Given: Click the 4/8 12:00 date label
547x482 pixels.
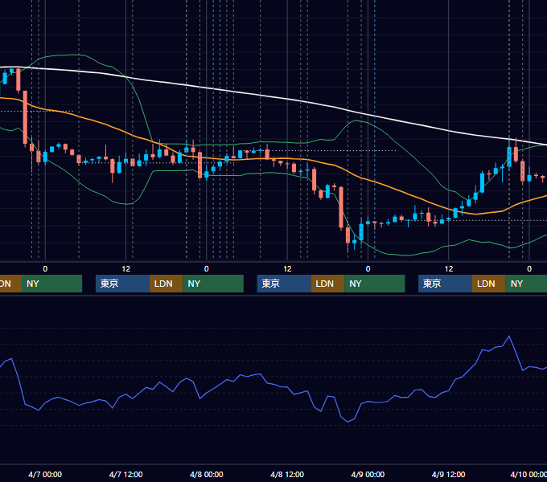Looking at the screenshot, I should coord(287,474).
